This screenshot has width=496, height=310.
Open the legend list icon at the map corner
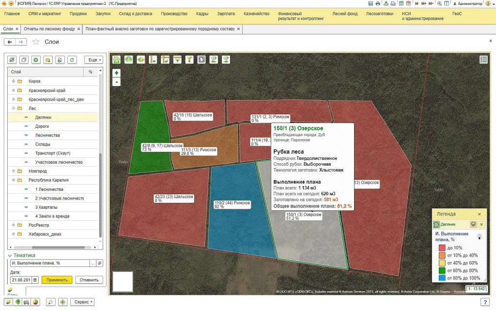click(483, 60)
